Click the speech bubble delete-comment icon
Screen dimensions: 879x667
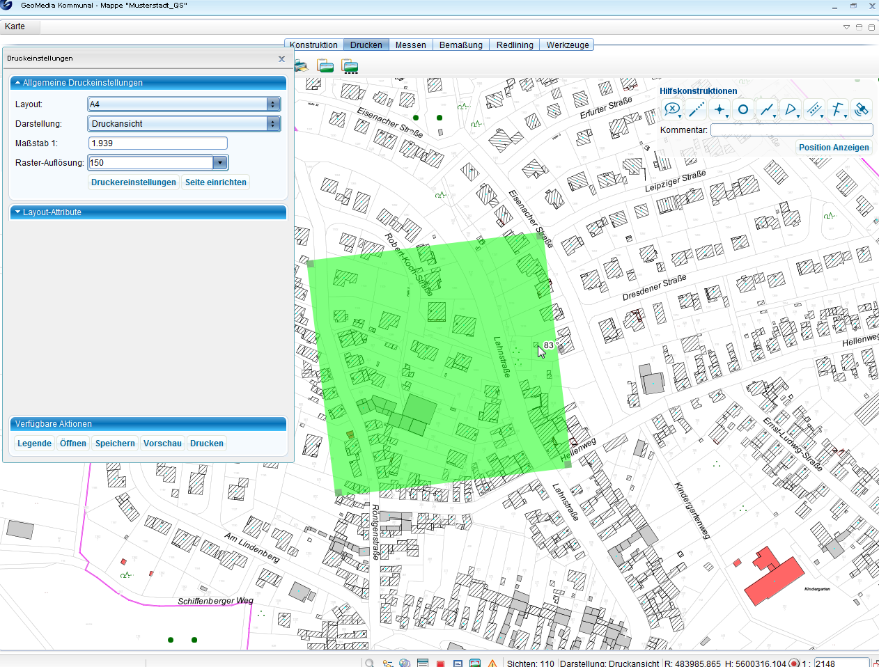pos(671,109)
